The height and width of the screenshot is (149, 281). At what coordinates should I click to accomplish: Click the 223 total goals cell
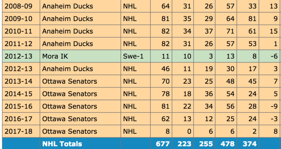coord(184,144)
